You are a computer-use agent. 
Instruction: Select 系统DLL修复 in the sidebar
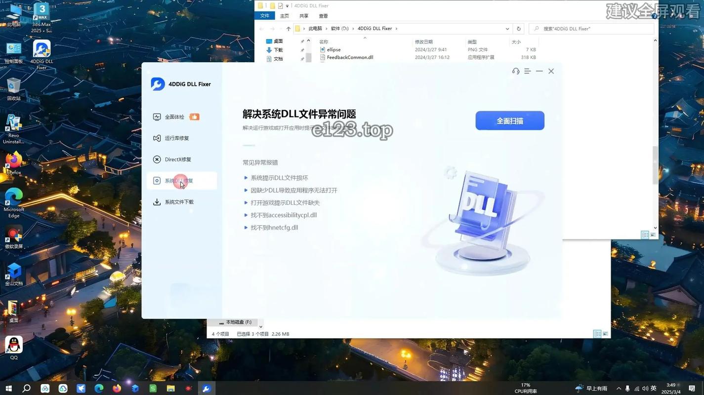point(181,181)
